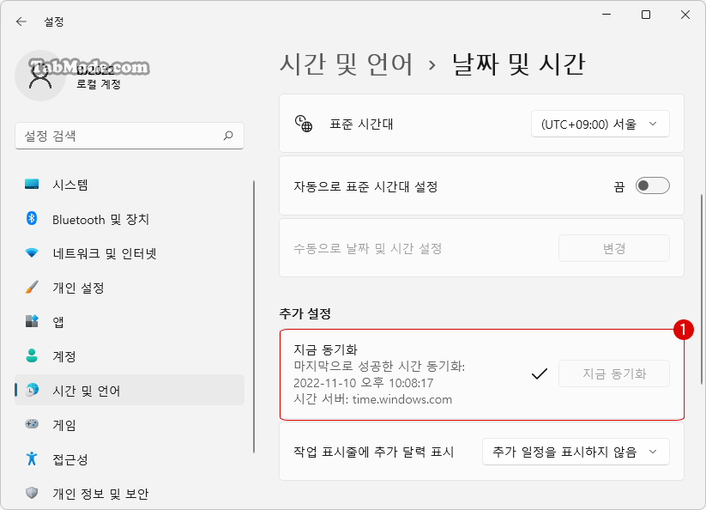Toggle 자동으로 표준 시간대 설정 switch
The image size is (706, 510).
point(652,186)
